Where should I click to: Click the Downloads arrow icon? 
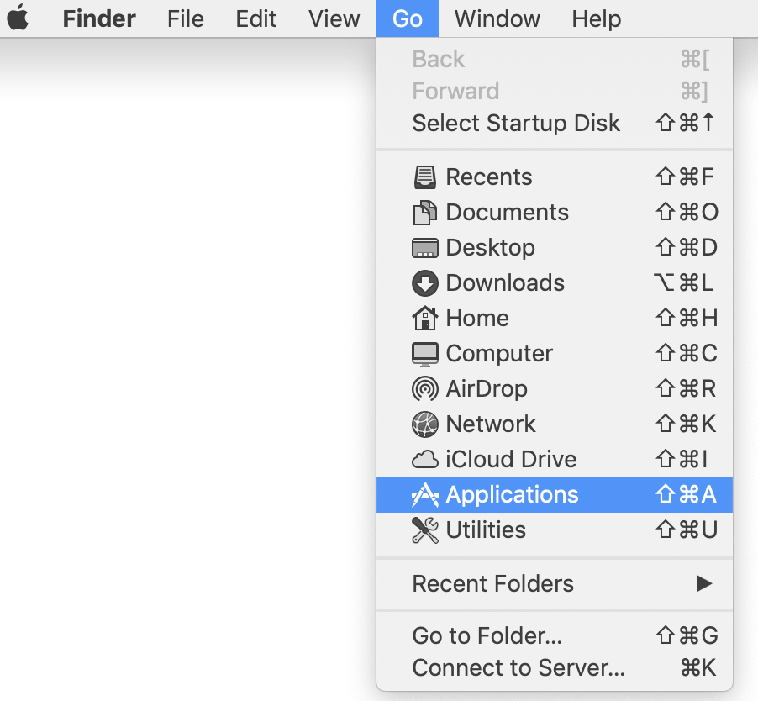point(425,283)
